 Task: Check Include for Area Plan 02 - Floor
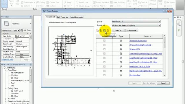(104, 58)
